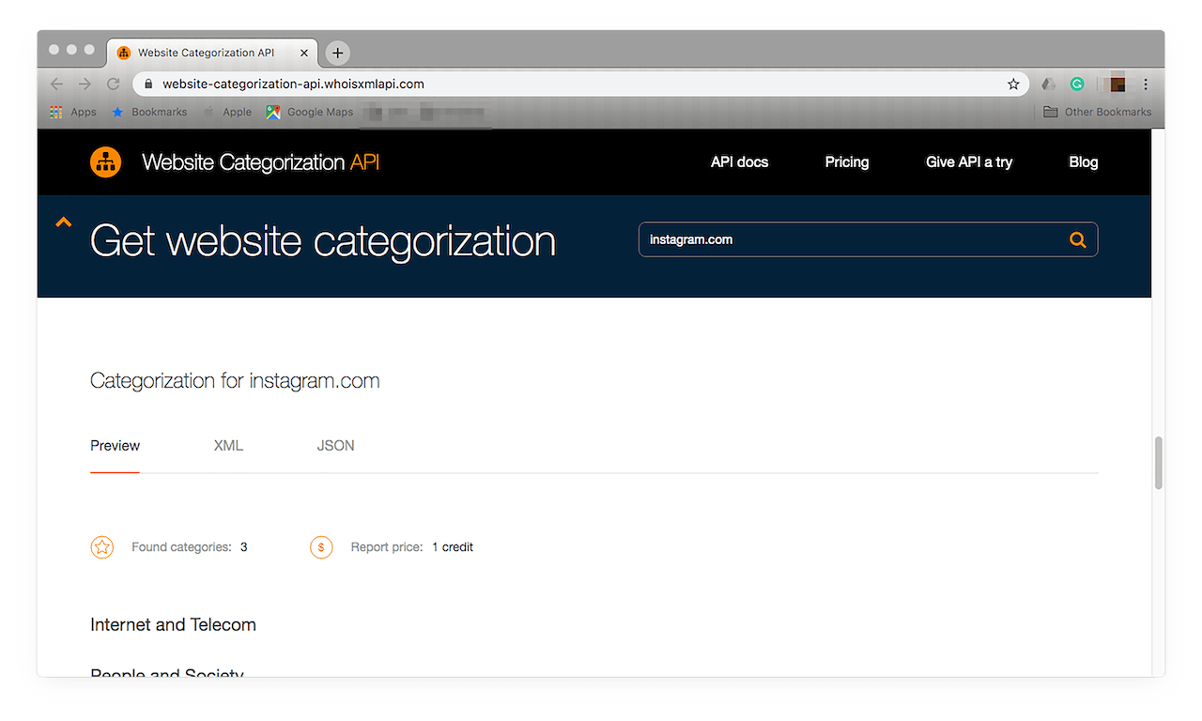Image resolution: width=1202 pixels, height=721 pixels.
Task: Click the Get website categorization heading
Action: pos(323,241)
